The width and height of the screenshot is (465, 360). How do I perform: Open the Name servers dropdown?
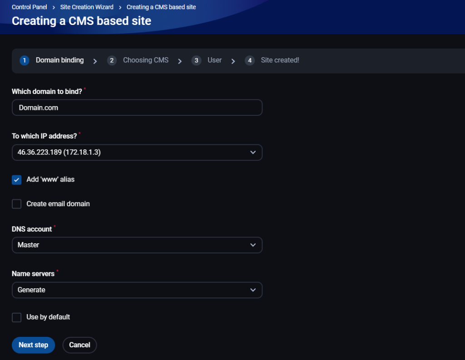pyautogui.click(x=137, y=290)
